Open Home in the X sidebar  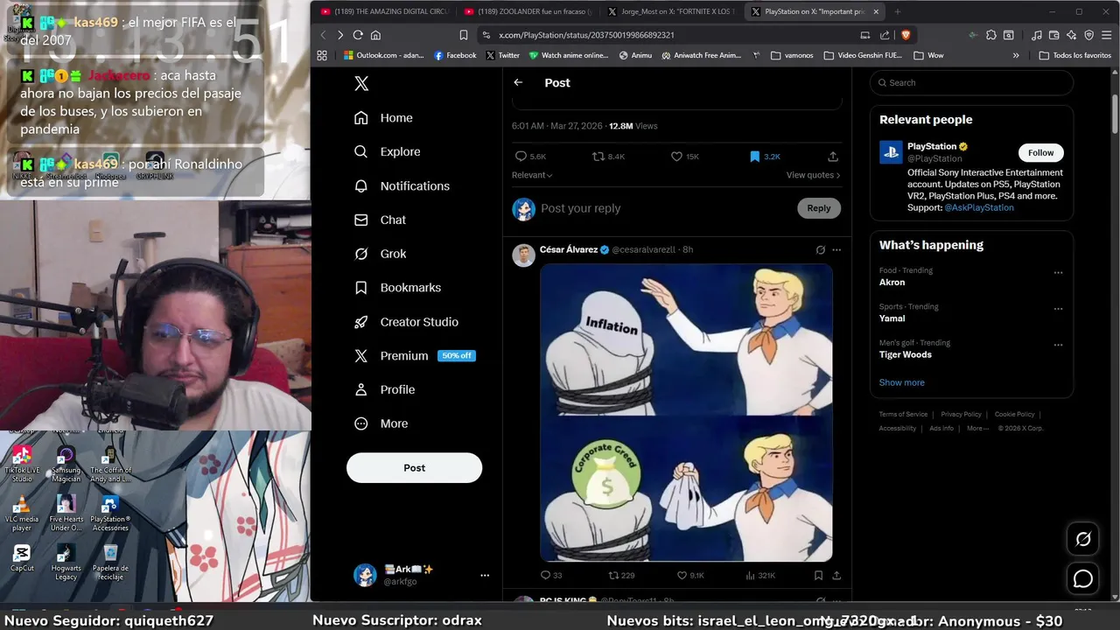(383, 118)
